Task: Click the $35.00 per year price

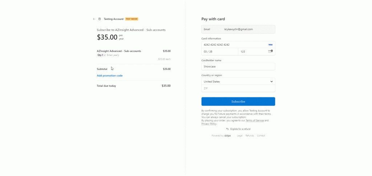Action: point(110,37)
